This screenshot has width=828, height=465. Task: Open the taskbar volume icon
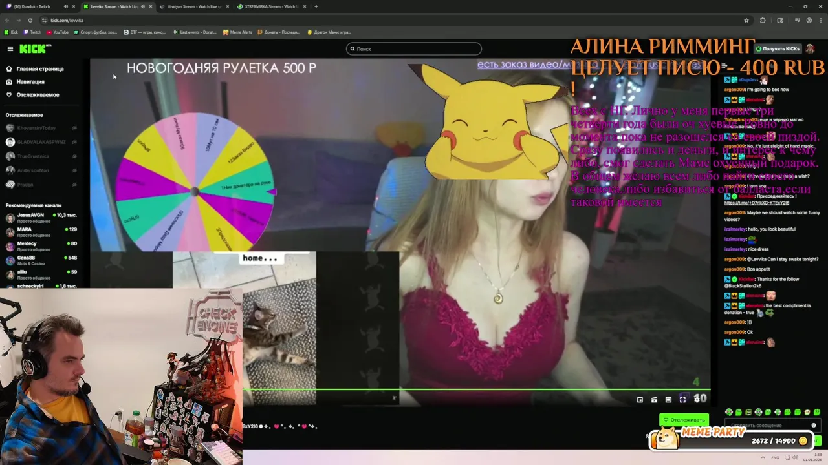click(x=794, y=457)
